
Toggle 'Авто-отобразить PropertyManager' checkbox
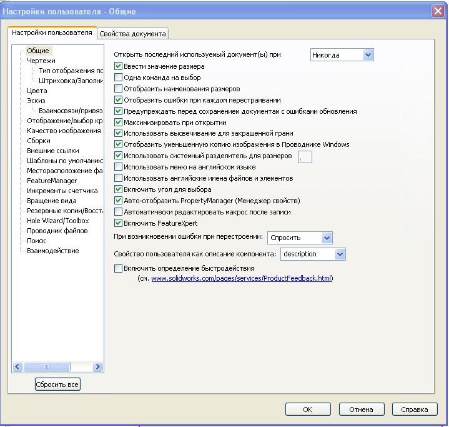coord(118,201)
